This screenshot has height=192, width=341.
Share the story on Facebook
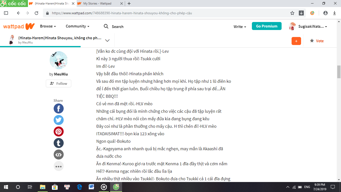59,108
